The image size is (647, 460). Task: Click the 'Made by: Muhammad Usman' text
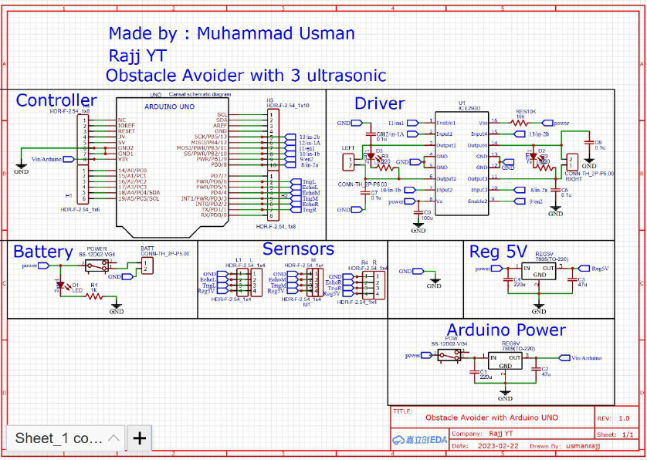coord(232,33)
